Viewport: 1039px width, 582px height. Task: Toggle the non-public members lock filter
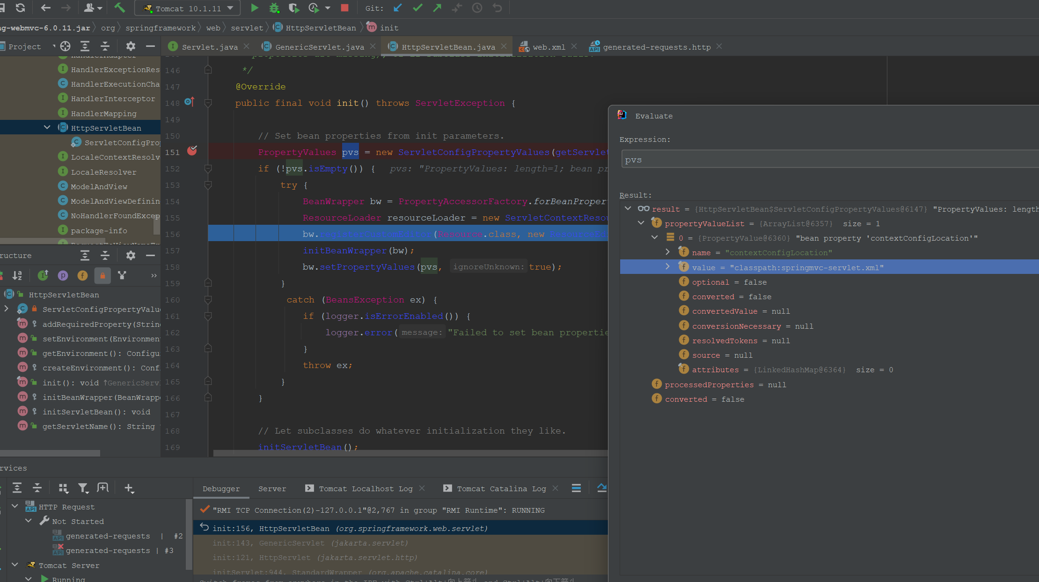click(x=102, y=275)
